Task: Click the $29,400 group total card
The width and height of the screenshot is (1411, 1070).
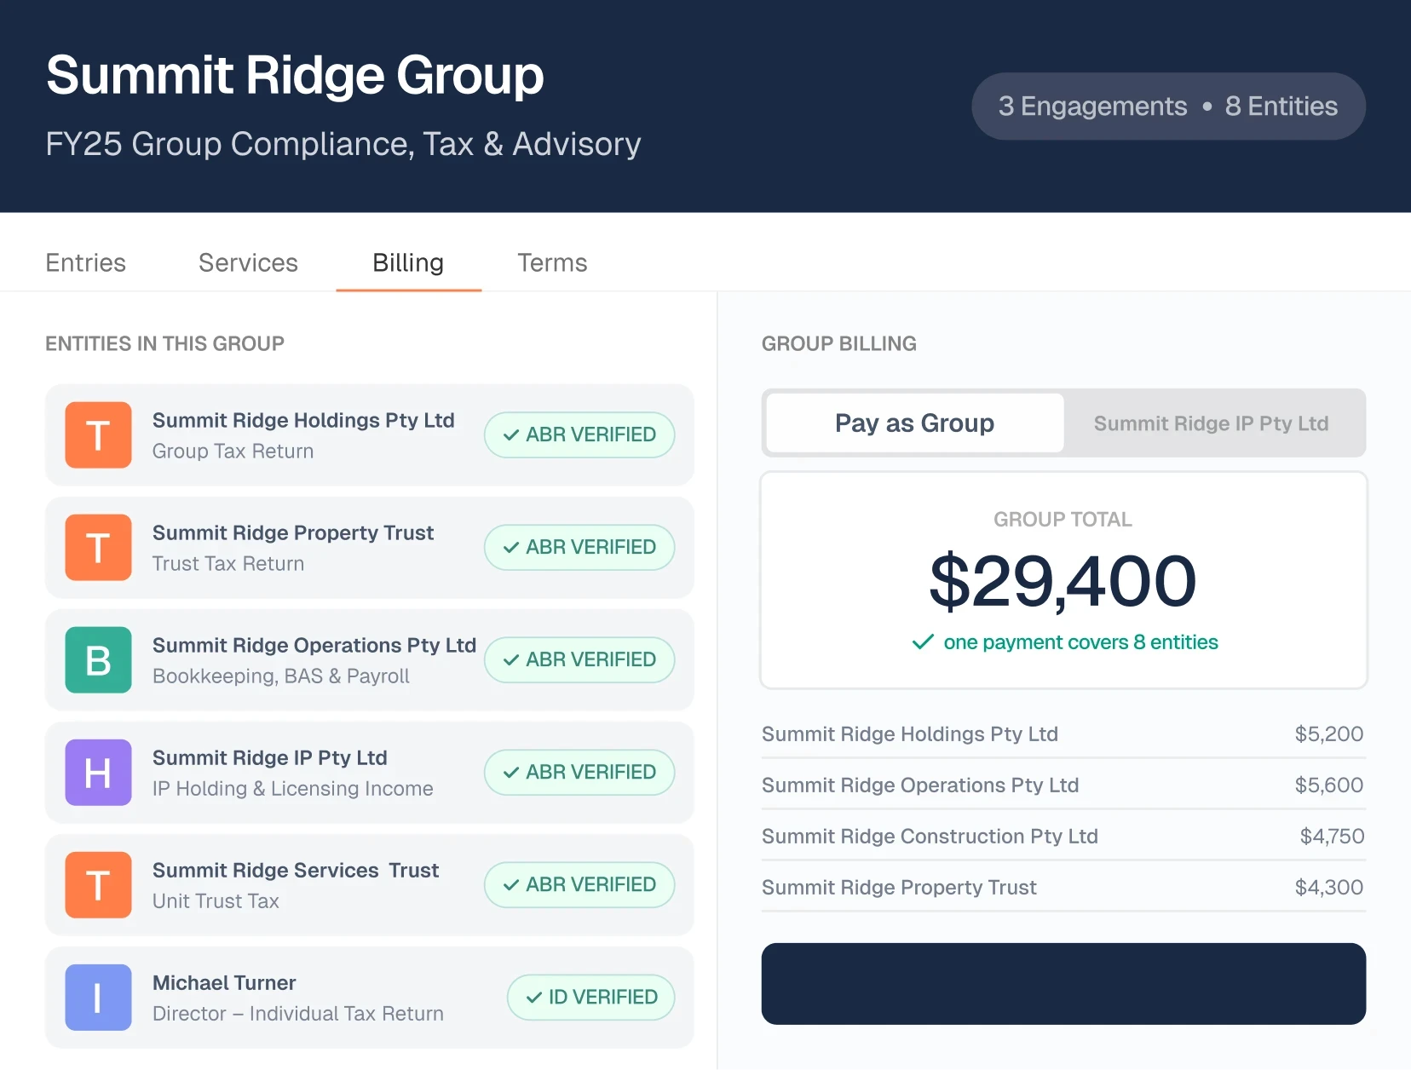Action: [x=1063, y=580]
